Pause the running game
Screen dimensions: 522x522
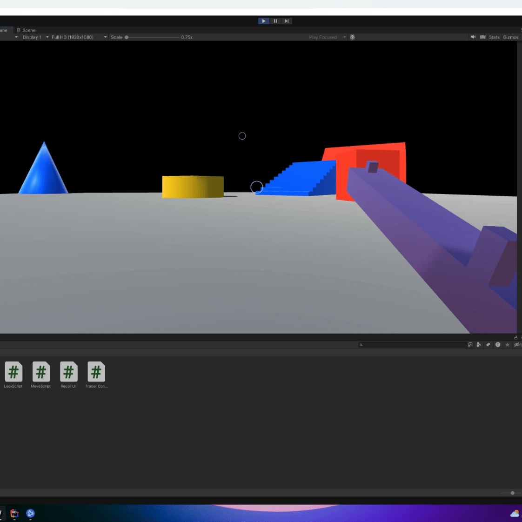tap(275, 21)
